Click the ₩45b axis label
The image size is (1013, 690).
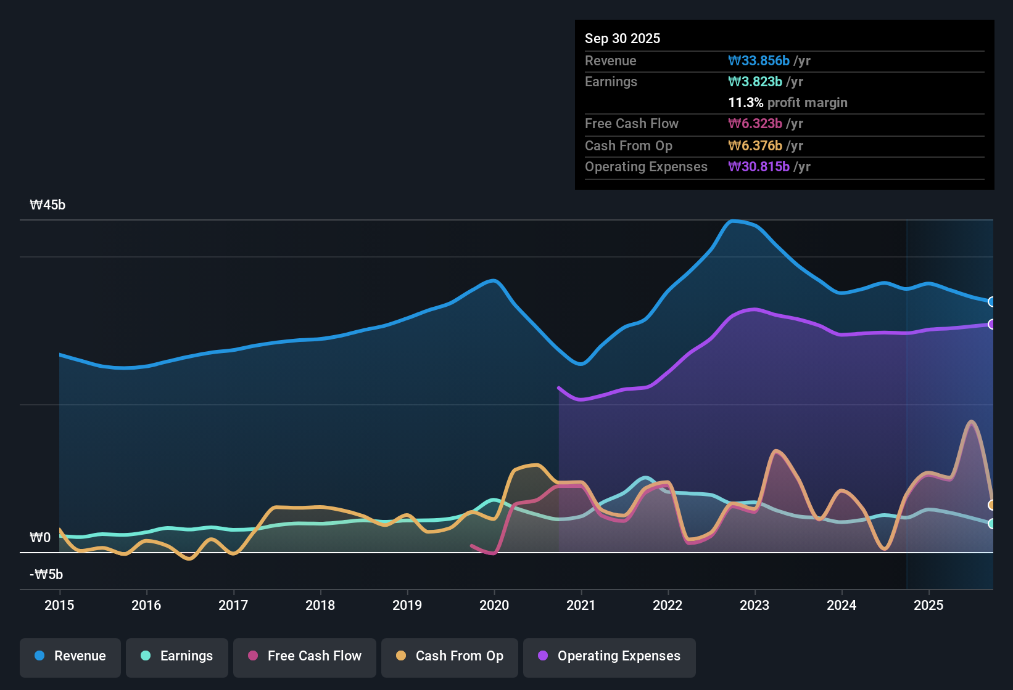[48, 205]
